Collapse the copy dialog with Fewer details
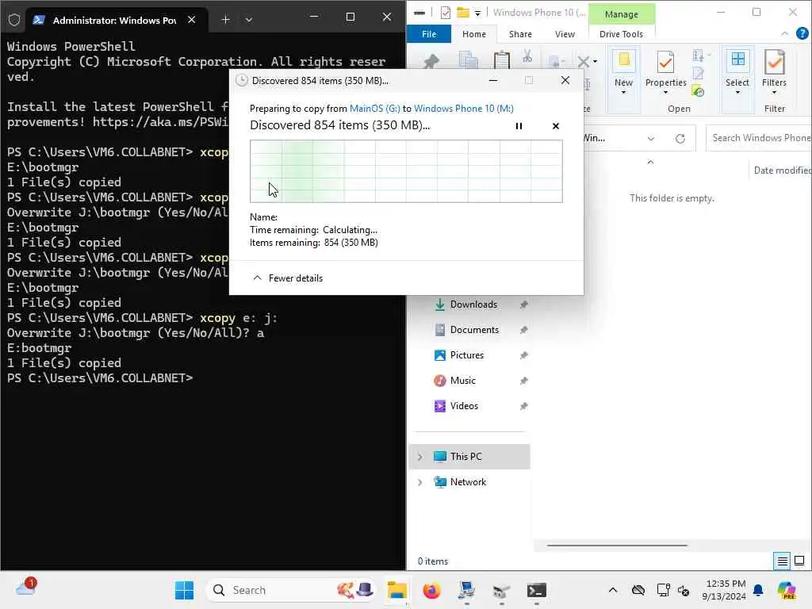812x609 pixels. point(288,278)
